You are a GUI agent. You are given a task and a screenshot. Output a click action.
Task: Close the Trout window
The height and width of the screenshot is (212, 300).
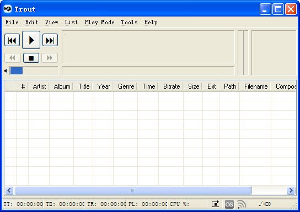(291, 9)
